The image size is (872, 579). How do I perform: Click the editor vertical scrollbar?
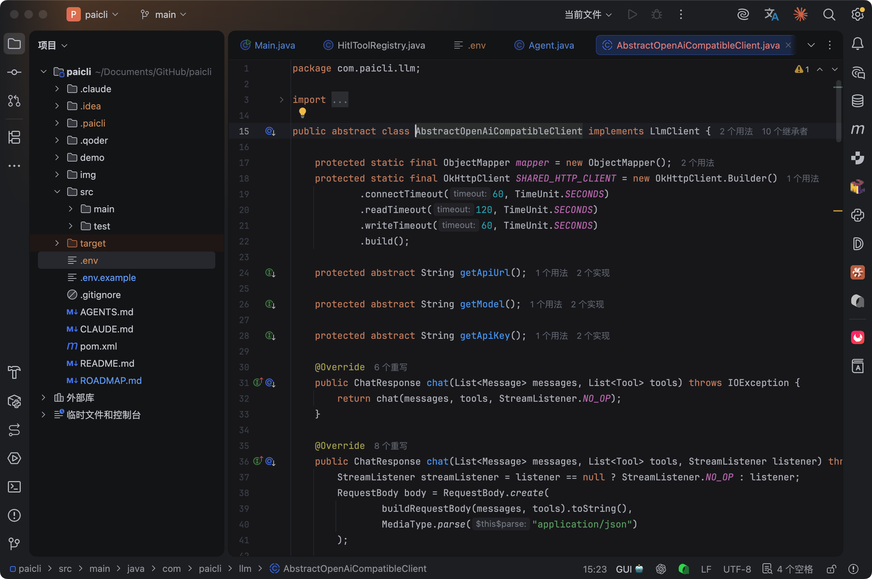pyautogui.click(x=838, y=111)
